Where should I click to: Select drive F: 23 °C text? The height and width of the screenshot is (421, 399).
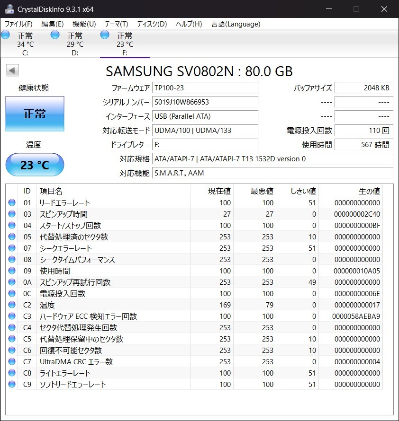(x=125, y=44)
